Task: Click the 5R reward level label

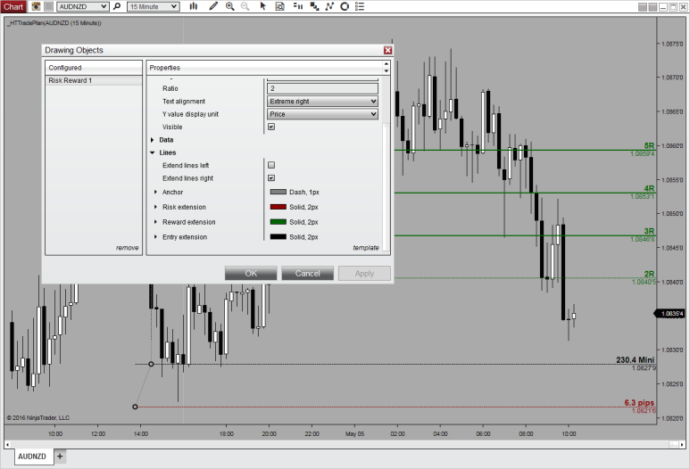Action: [649, 145]
